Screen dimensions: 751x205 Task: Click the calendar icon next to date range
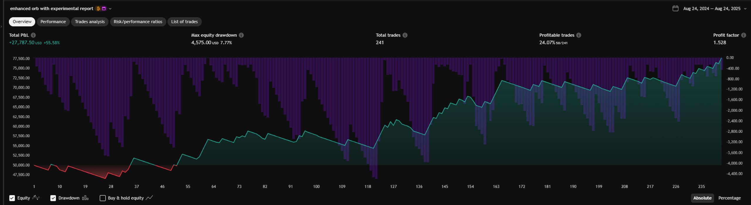tap(675, 8)
